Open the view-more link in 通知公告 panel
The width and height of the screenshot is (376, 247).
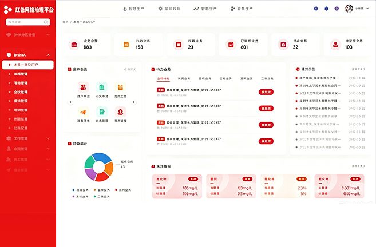tap(358, 69)
